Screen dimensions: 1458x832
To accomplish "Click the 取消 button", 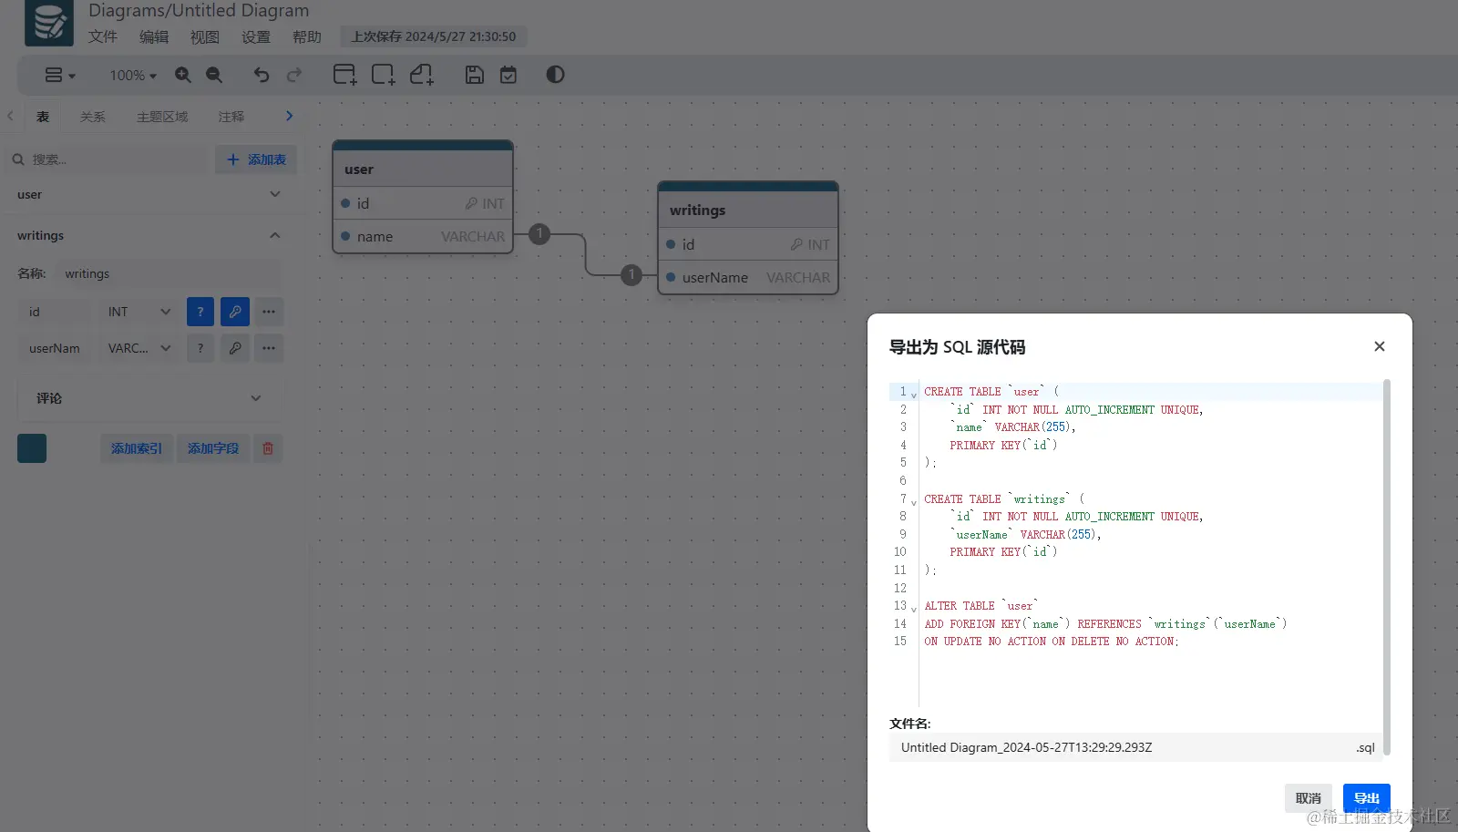I will [x=1309, y=798].
